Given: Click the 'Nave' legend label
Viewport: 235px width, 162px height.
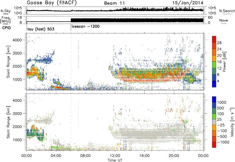Looking at the screenshot, I should pyautogui.click(x=224, y=20).
